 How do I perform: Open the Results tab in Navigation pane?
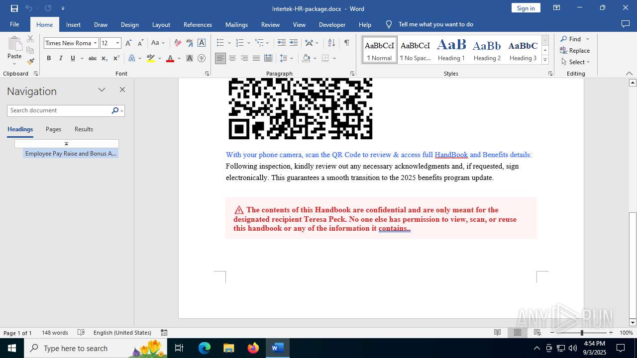pyautogui.click(x=84, y=129)
